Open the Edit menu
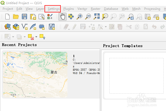 point(19,9)
